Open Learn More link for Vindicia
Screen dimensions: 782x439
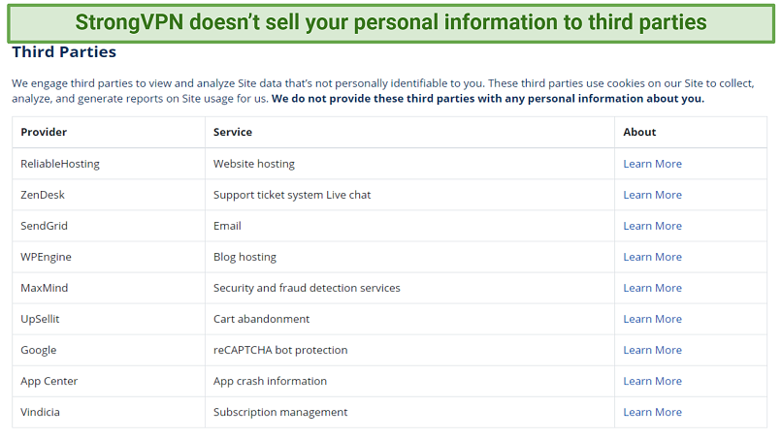(x=652, y=412)
